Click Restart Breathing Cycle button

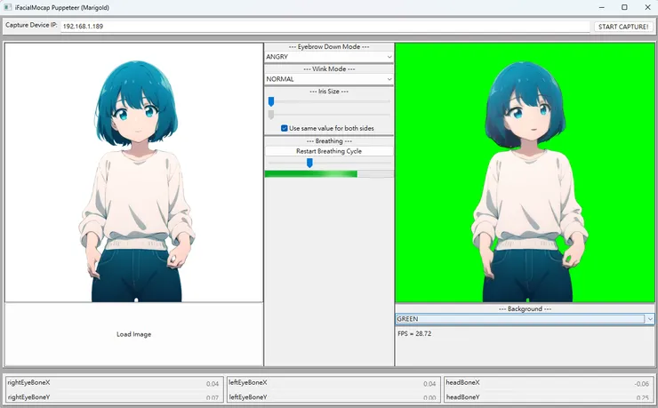click(x=329, y=151)
